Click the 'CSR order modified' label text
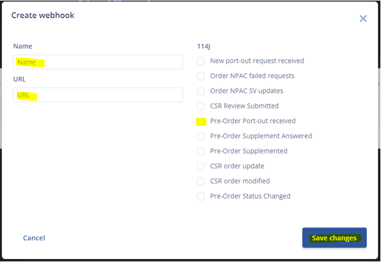Image resolution: width=381 pixels, height=262 pixels. [240, 181]
